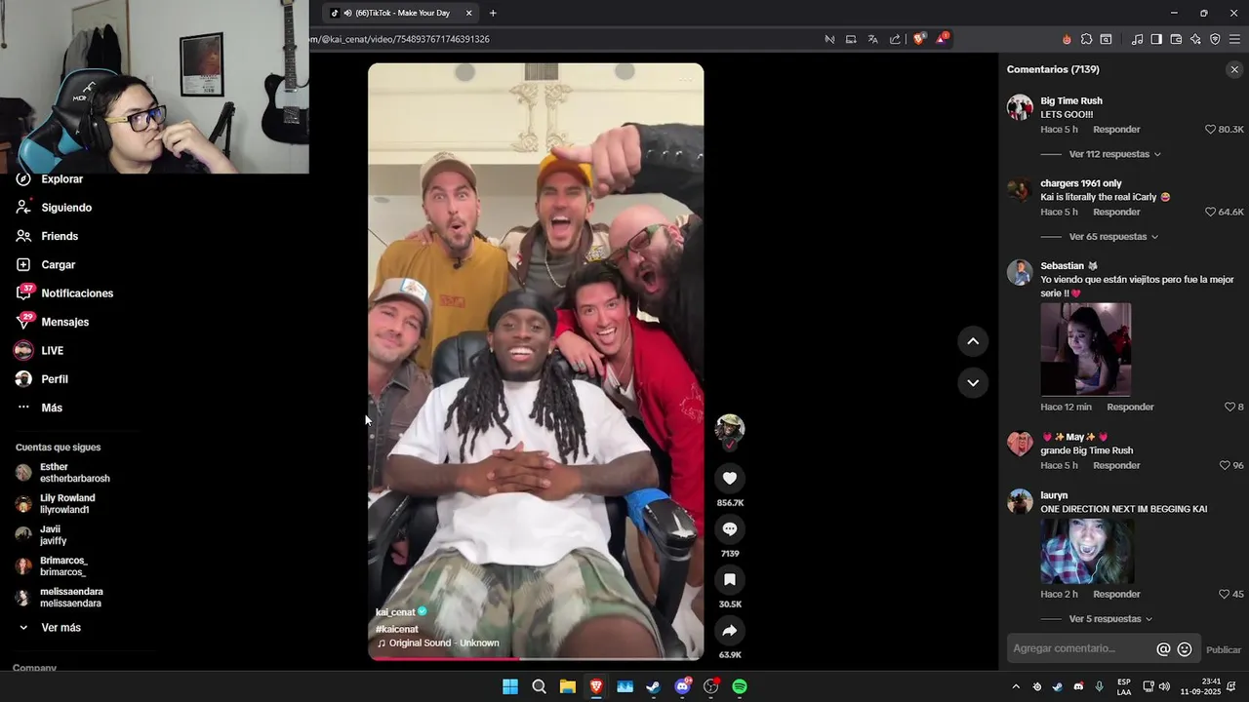
Task: Open Brave Wallet icon
Action: [x=1176, y=39]
